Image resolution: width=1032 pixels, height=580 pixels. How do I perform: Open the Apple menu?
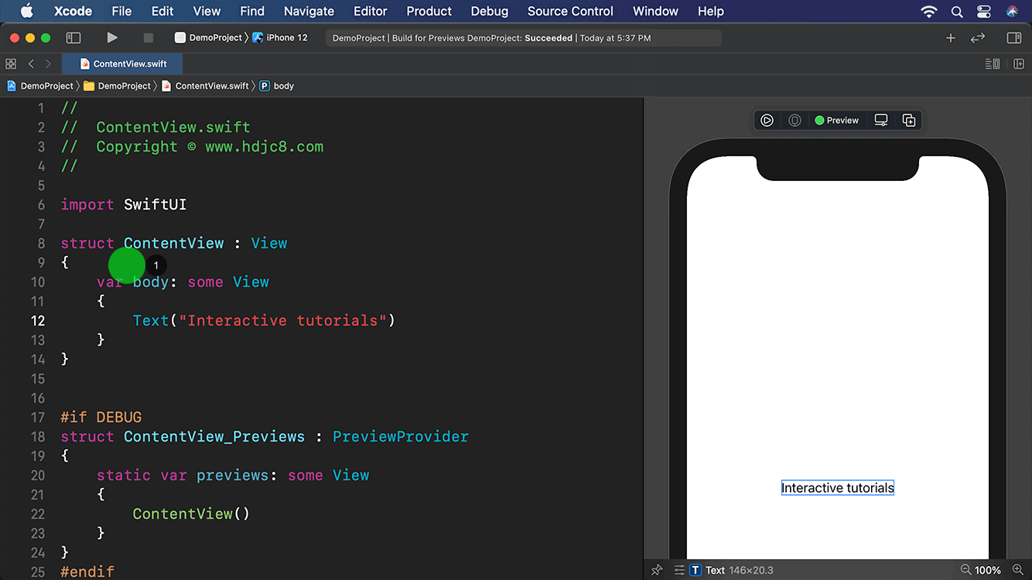[26, 11]
